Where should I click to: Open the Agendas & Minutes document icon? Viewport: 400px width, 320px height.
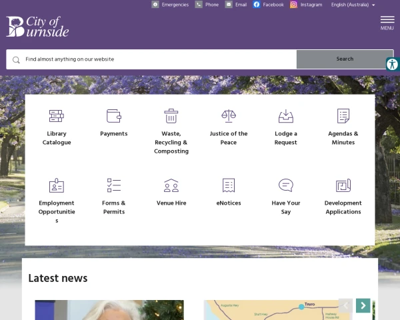click(x=343, y=116)
